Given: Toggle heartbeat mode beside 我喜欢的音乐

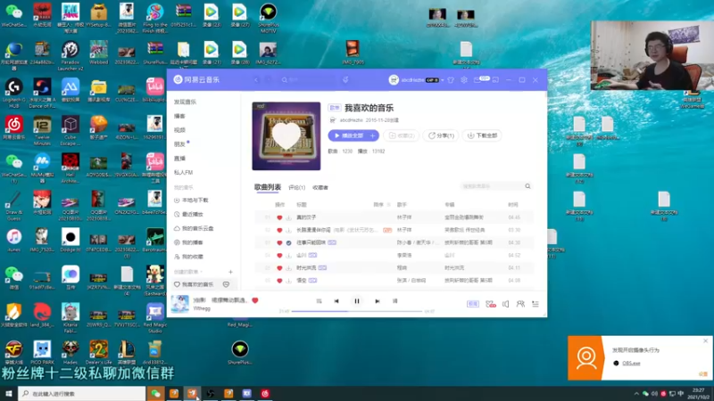Looking at the screenshot, I should tap(226, 284).
